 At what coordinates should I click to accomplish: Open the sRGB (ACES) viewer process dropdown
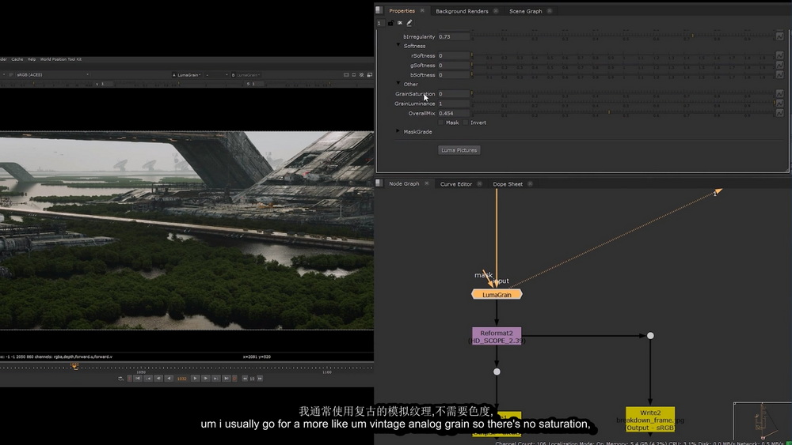(x=52, y=74)
